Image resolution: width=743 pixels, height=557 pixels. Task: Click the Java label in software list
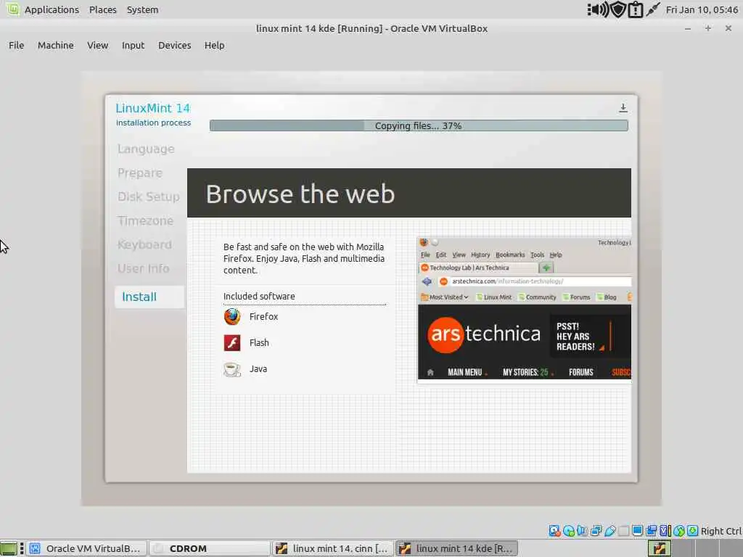[258, 369]
